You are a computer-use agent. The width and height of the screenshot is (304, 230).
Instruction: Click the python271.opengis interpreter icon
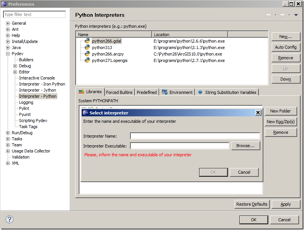click(x=87, y=60)
